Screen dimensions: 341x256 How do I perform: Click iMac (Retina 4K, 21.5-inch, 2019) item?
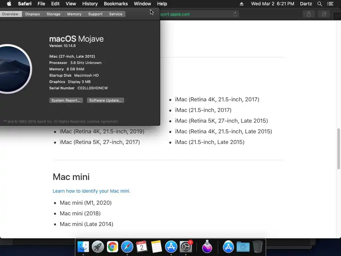pyautogui.click(x=102, y=131)
